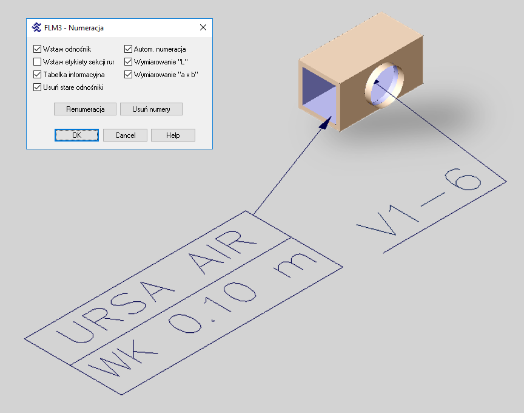Click the FLM3 application icon in title bar
The image size is (524, 413).
point(36,28)
